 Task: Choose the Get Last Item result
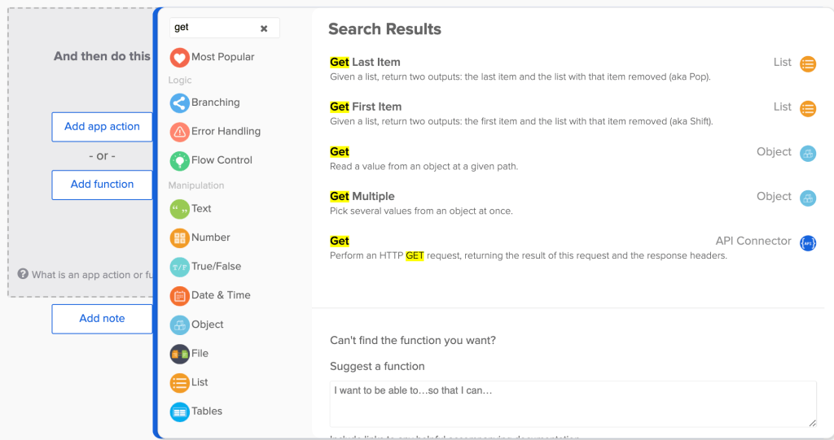[x=365, y=63]
